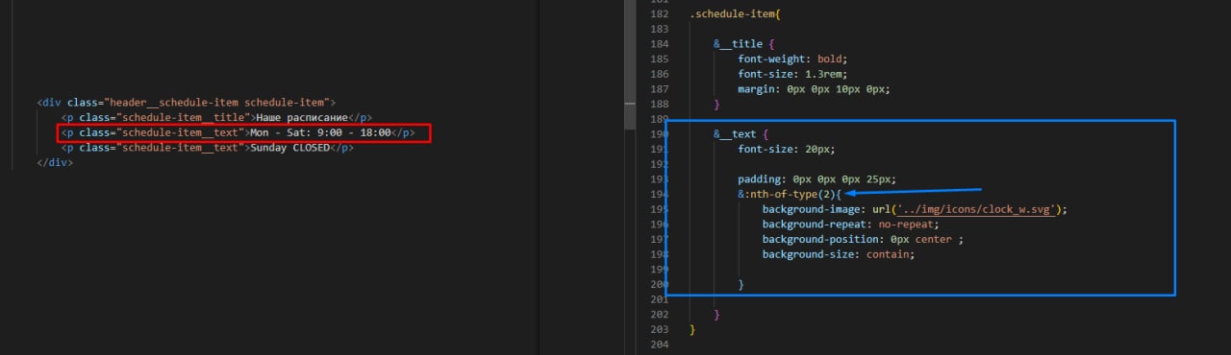Click the closing </div> tag in HTML
The height and width of the screenshot is (355, 1231).
(x=55, y=162)
